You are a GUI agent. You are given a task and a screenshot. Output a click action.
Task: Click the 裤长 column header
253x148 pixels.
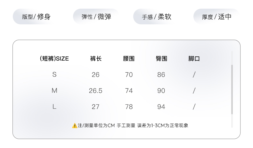tap(96, 59)
